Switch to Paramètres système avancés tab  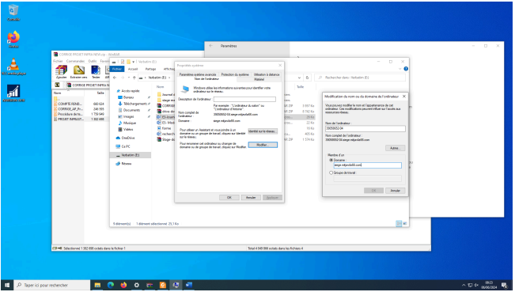(198, 74)
